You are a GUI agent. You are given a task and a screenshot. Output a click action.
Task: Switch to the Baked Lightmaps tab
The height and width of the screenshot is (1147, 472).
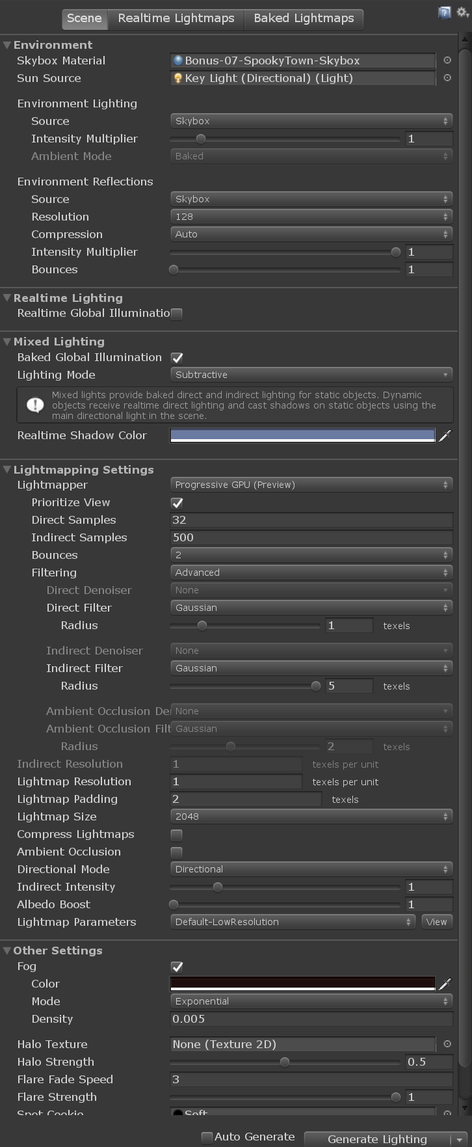click(x=304, y=18)
